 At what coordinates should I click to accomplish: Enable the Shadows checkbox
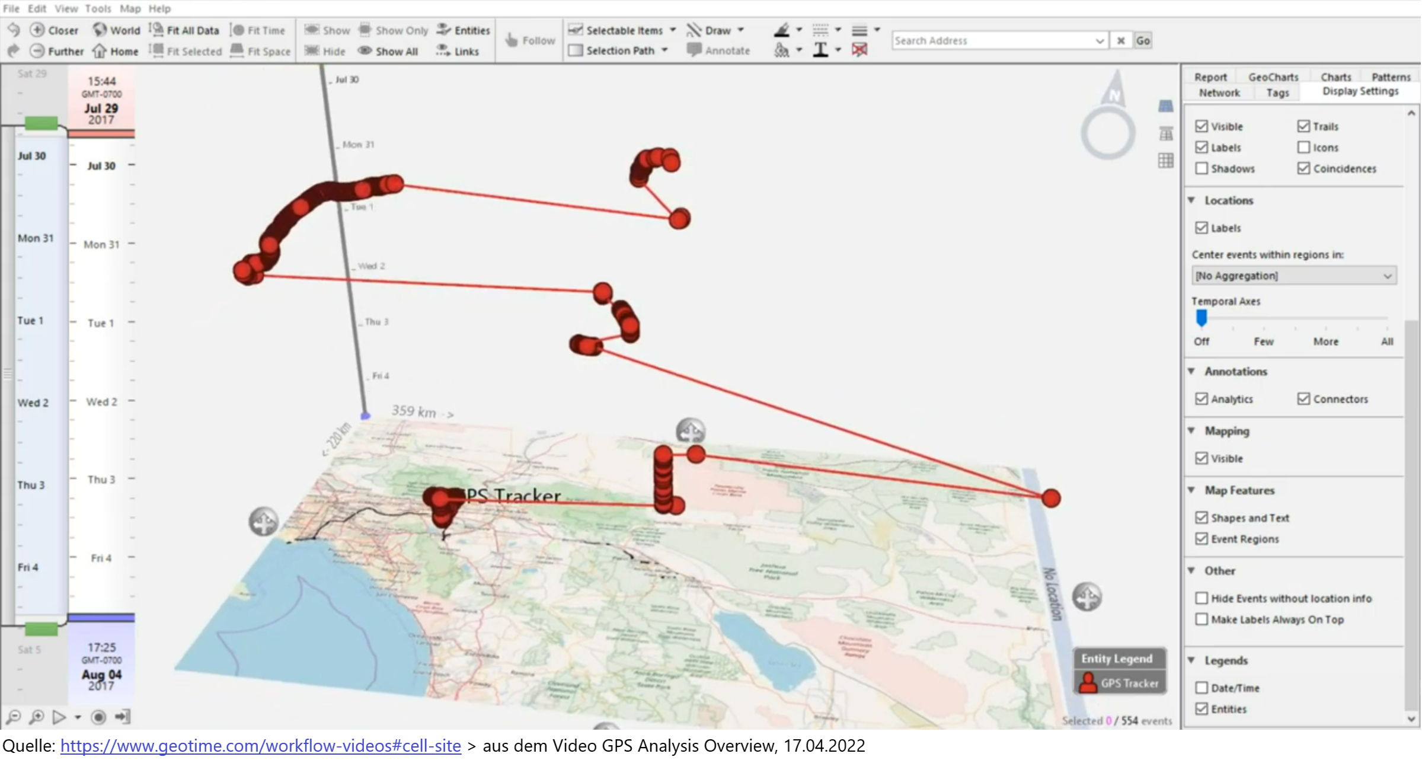1201,168
